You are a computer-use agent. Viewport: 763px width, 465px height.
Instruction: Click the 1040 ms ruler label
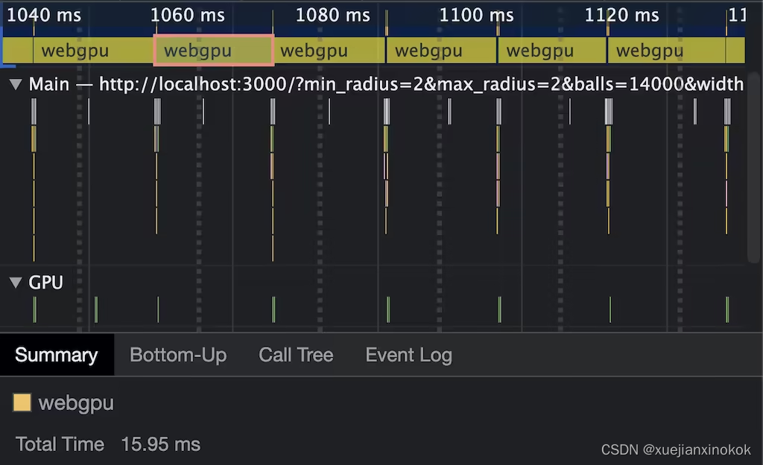[44, 15]
